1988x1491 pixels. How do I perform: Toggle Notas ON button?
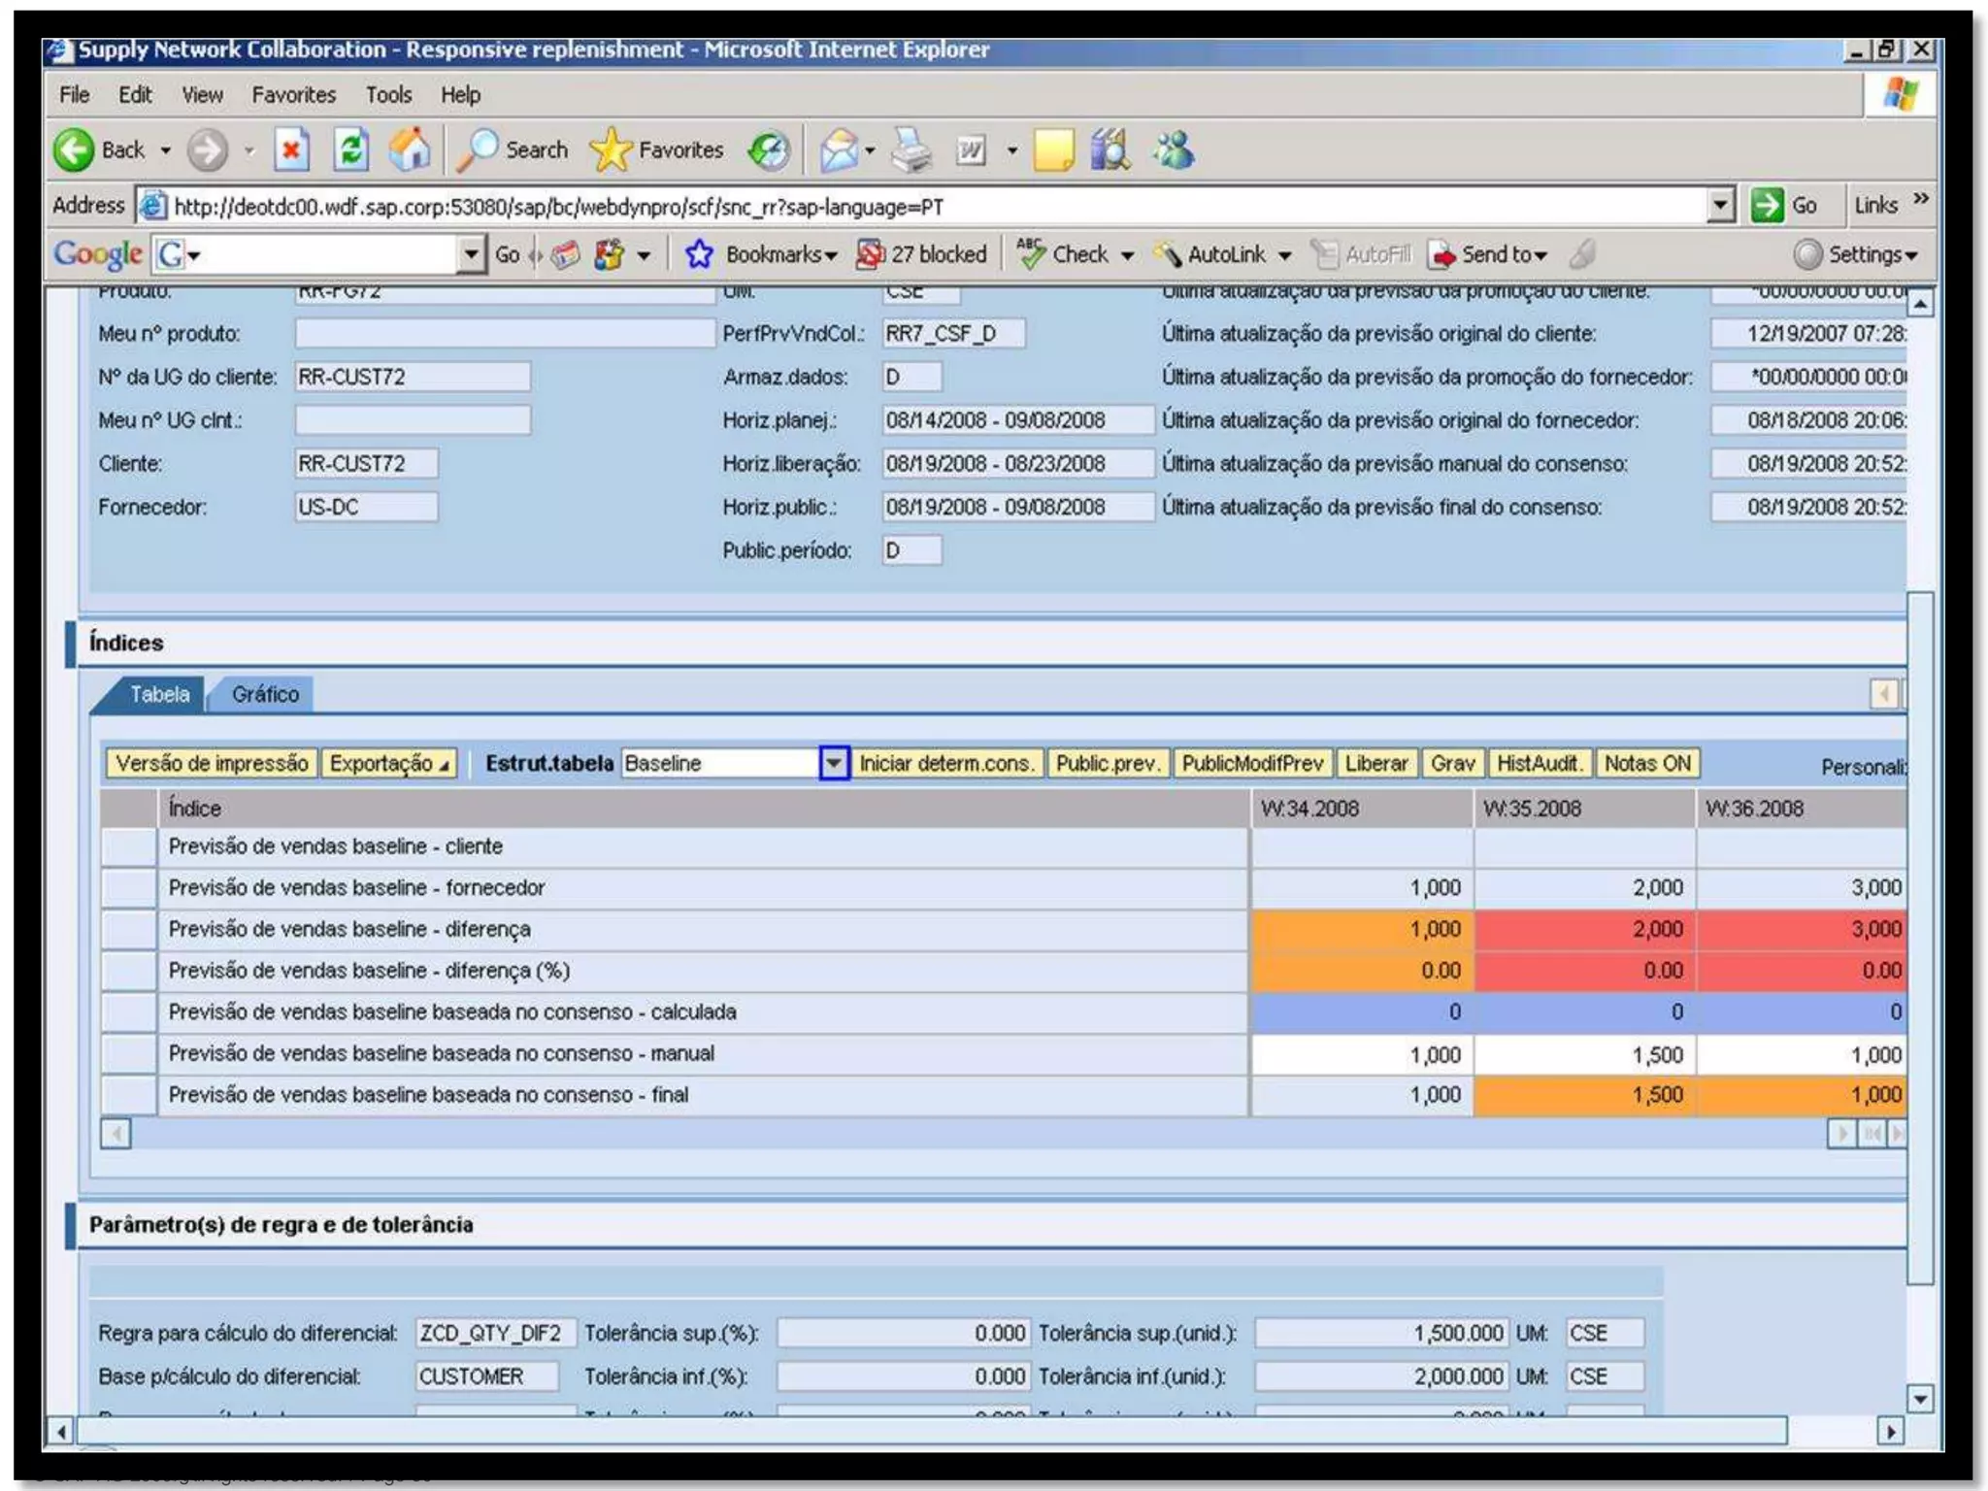pos(1647,764)
